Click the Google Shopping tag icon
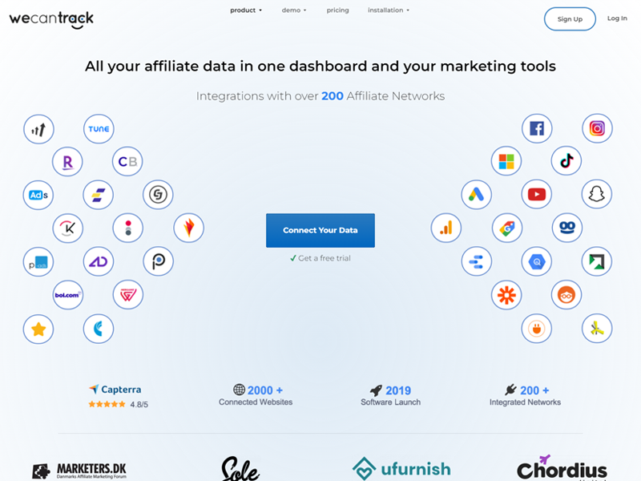The image size is (641, 481). pyautogui.click(x=507, y=228)
